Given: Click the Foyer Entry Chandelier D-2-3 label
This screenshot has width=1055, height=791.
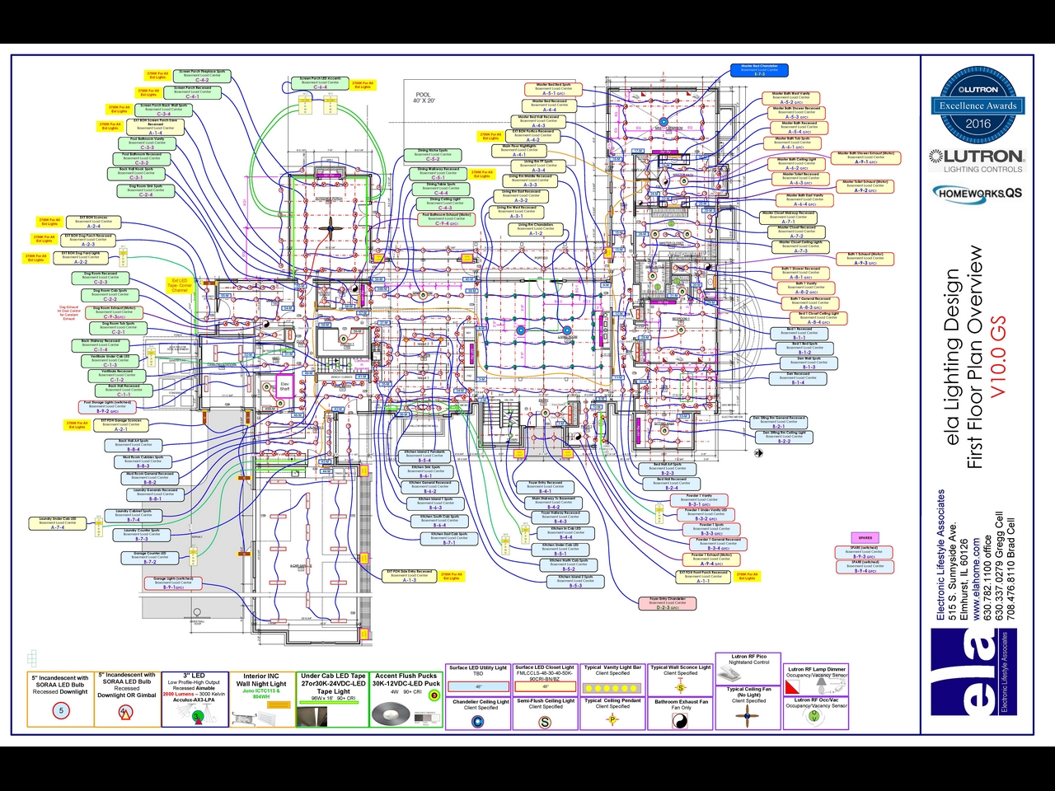Looking at the screenshot, I should (x=668, y=603).
